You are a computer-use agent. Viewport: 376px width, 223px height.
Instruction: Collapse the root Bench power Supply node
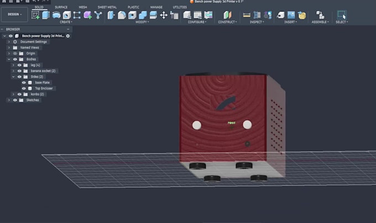pos(4,36)
